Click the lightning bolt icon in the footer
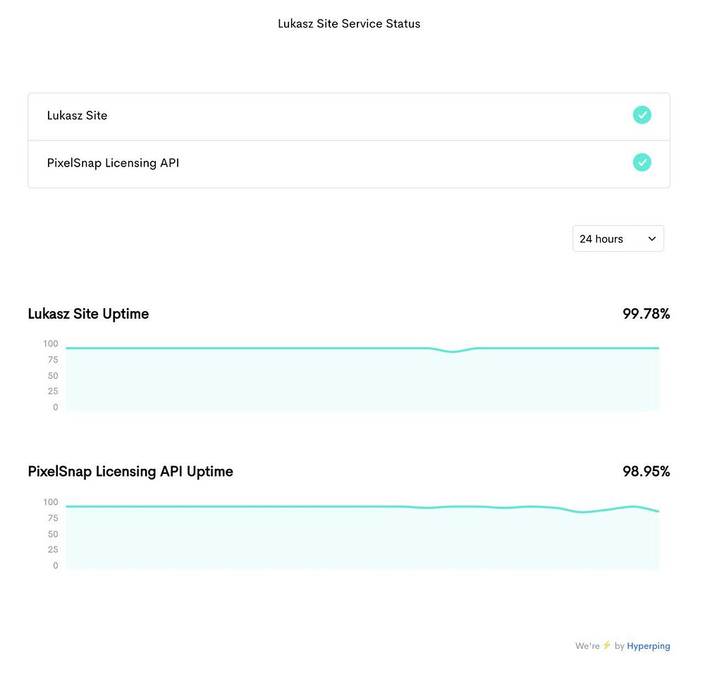705x675 pixels. [x=606, y=645]
